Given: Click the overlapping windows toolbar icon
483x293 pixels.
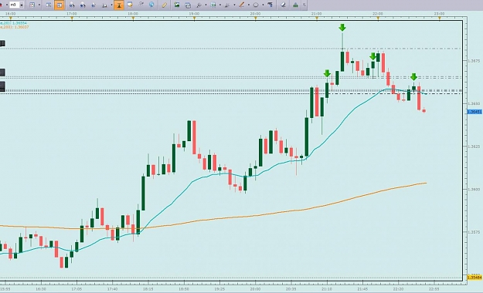Looking at the screenshot, I should [x=188, y=5].
